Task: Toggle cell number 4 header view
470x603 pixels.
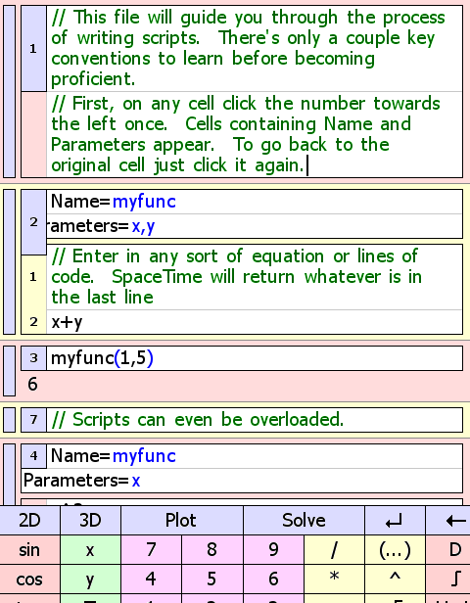Action: (x=34, y=456)
